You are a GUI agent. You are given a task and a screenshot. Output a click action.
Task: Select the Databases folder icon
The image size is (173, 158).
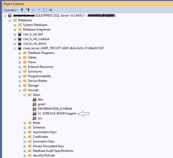pos(15,20)
